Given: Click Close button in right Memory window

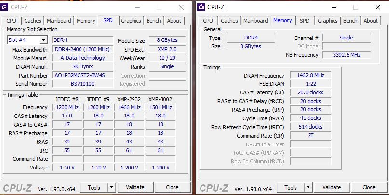Looking at the screenshot, I should [369, 188].
